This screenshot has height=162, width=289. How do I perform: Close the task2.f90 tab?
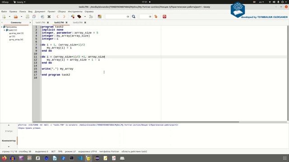pos(66,22)
